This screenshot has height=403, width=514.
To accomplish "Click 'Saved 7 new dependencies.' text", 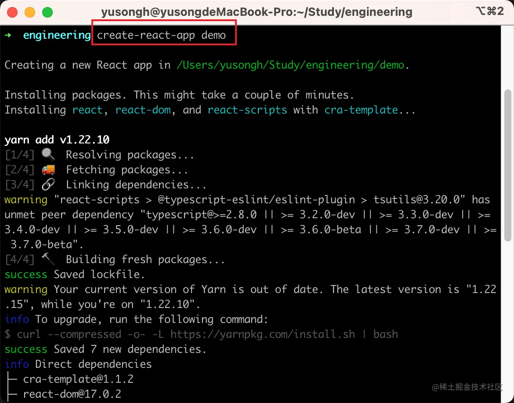I will click(x=130, y=349).
